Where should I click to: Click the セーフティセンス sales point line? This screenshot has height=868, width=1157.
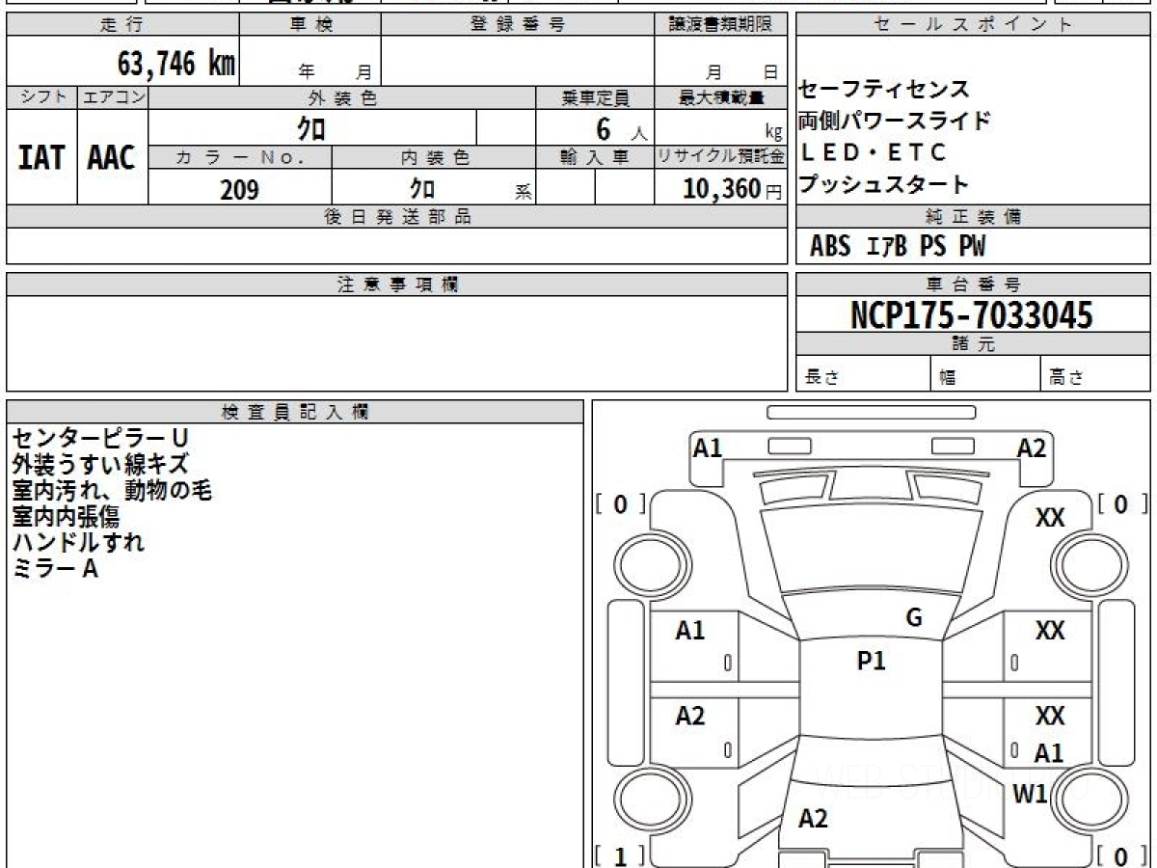(x=884, y=90)
